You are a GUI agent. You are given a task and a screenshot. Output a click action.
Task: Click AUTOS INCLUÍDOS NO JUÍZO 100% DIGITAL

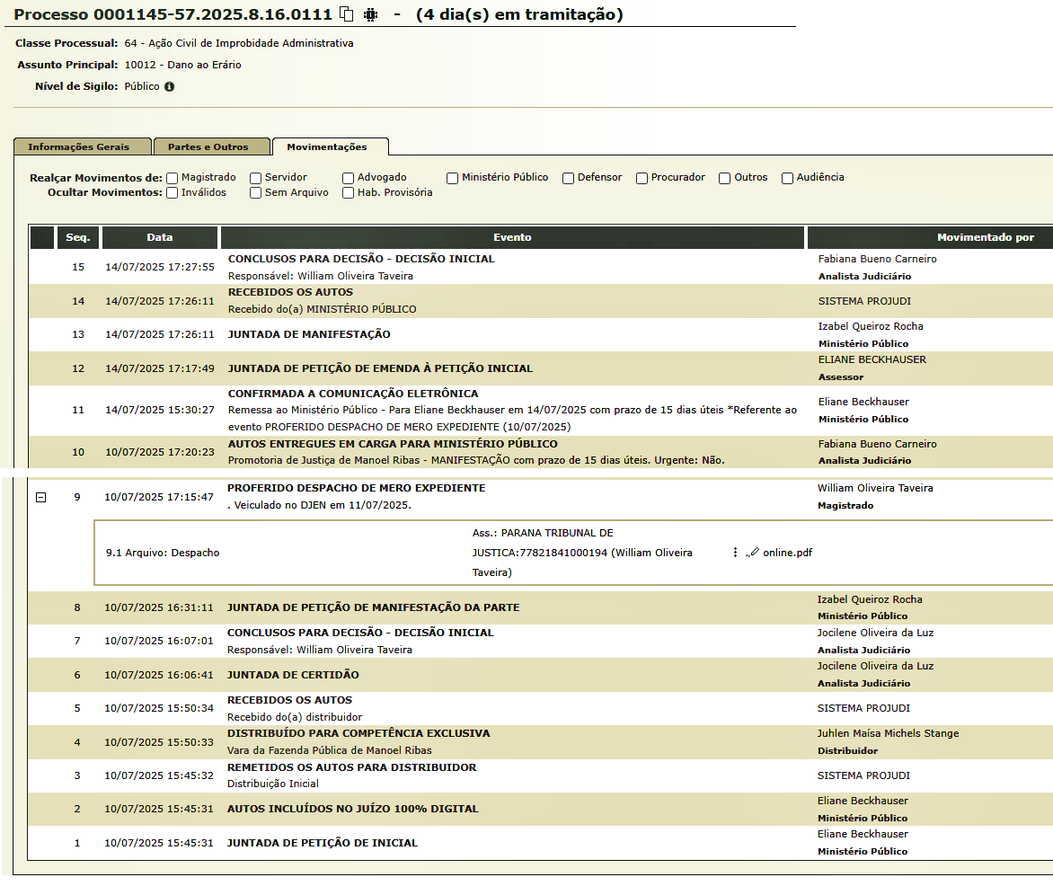point(352,809)
